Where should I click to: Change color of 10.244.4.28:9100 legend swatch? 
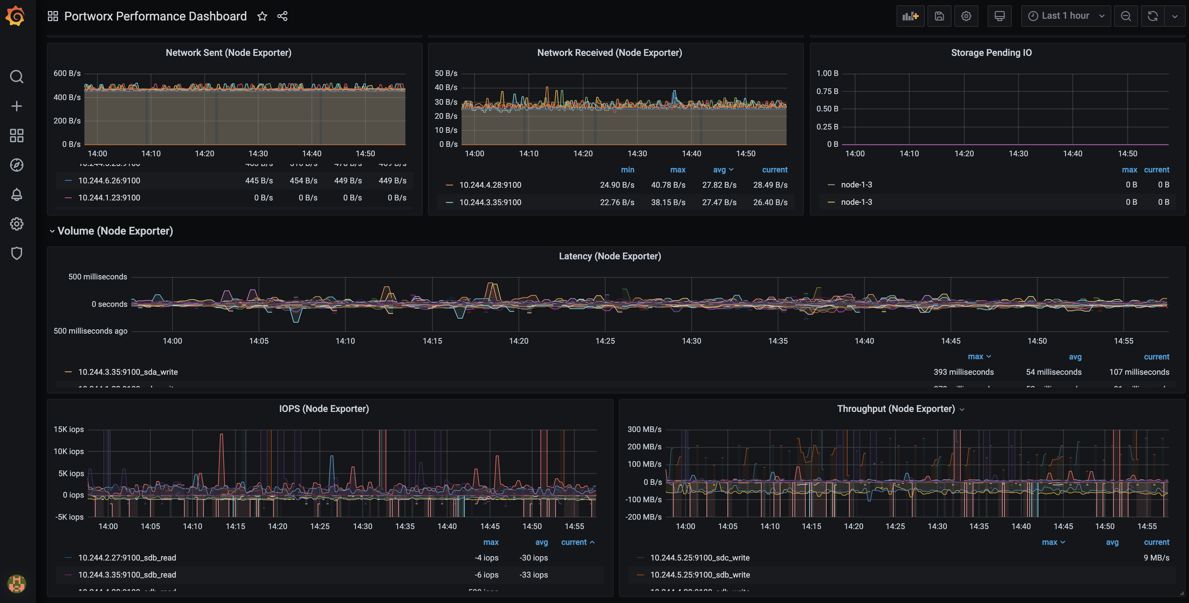pos(449,185)
